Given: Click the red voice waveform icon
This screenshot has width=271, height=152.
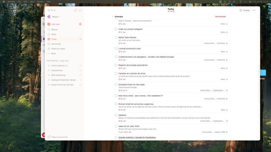Looking at the screenshot, I should 80,24.
